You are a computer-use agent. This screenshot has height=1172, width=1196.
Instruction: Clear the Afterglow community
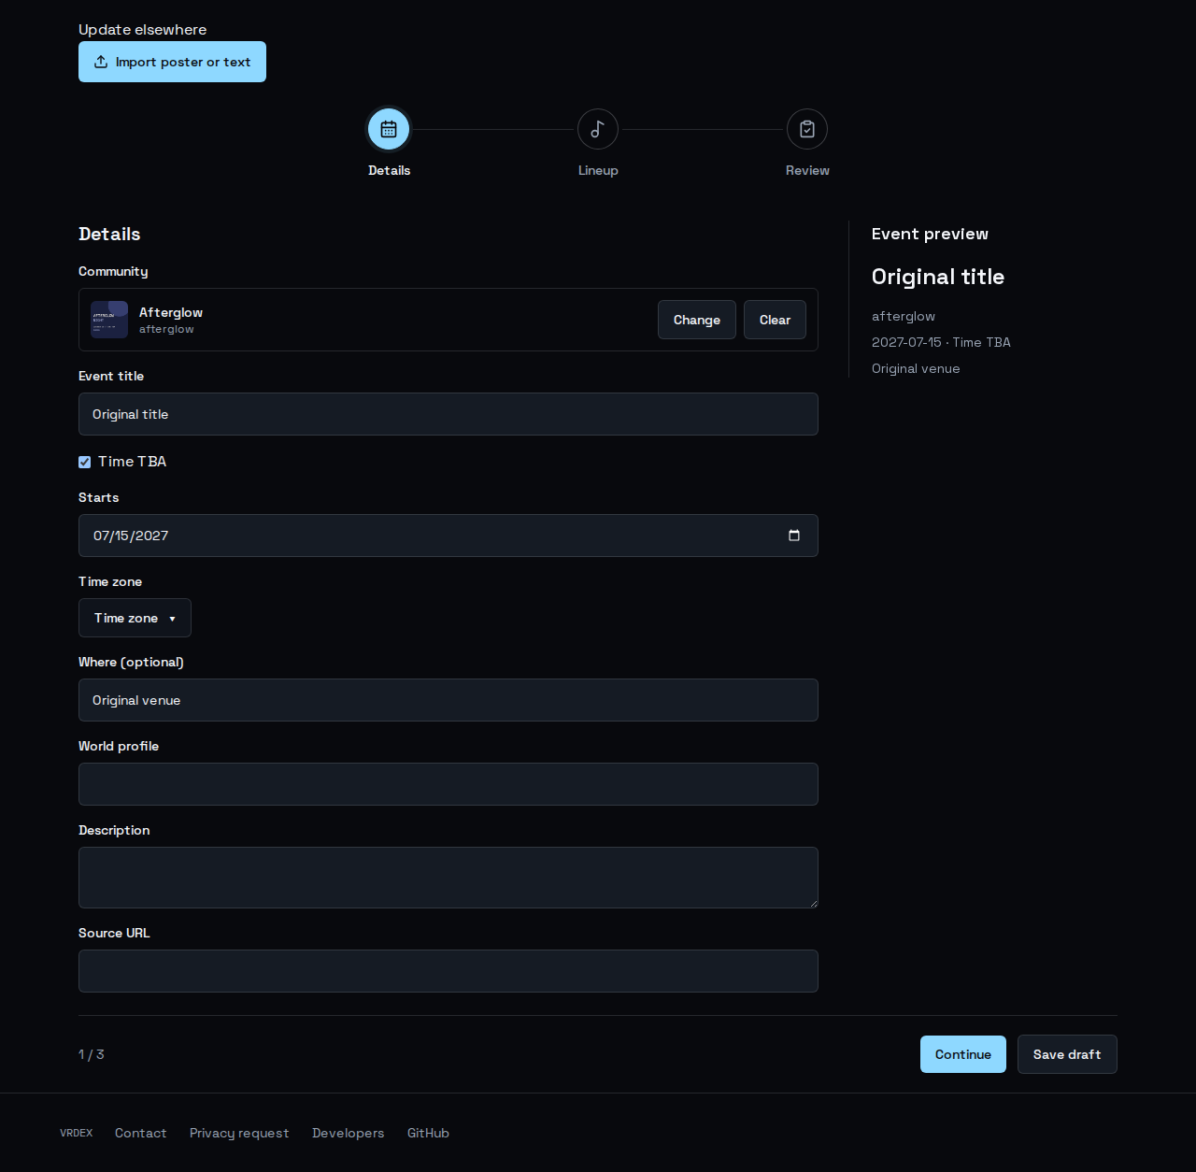click(775, 320)
